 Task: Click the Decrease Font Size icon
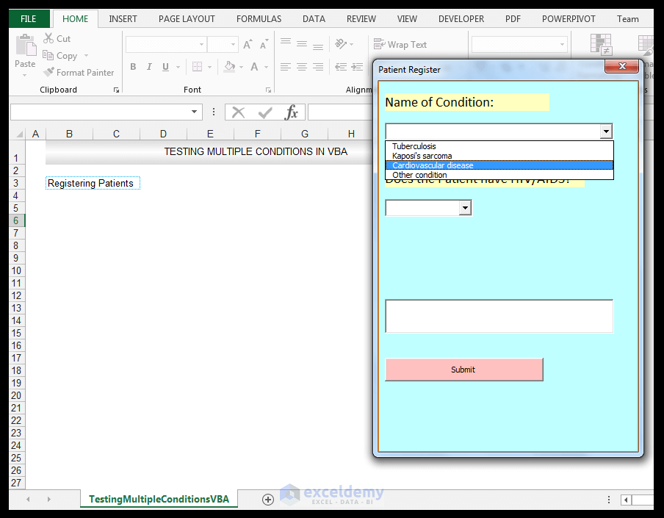(x=264, y=44)
